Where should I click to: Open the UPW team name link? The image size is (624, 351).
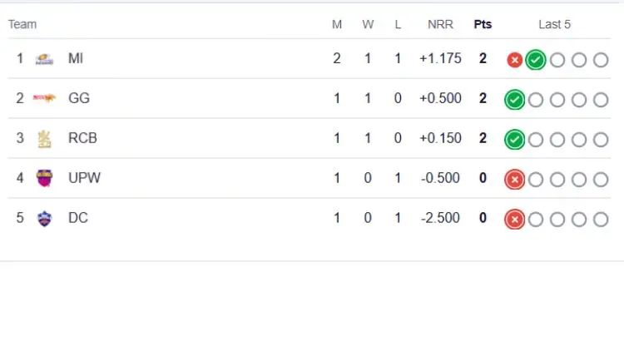tap(85, 178)
